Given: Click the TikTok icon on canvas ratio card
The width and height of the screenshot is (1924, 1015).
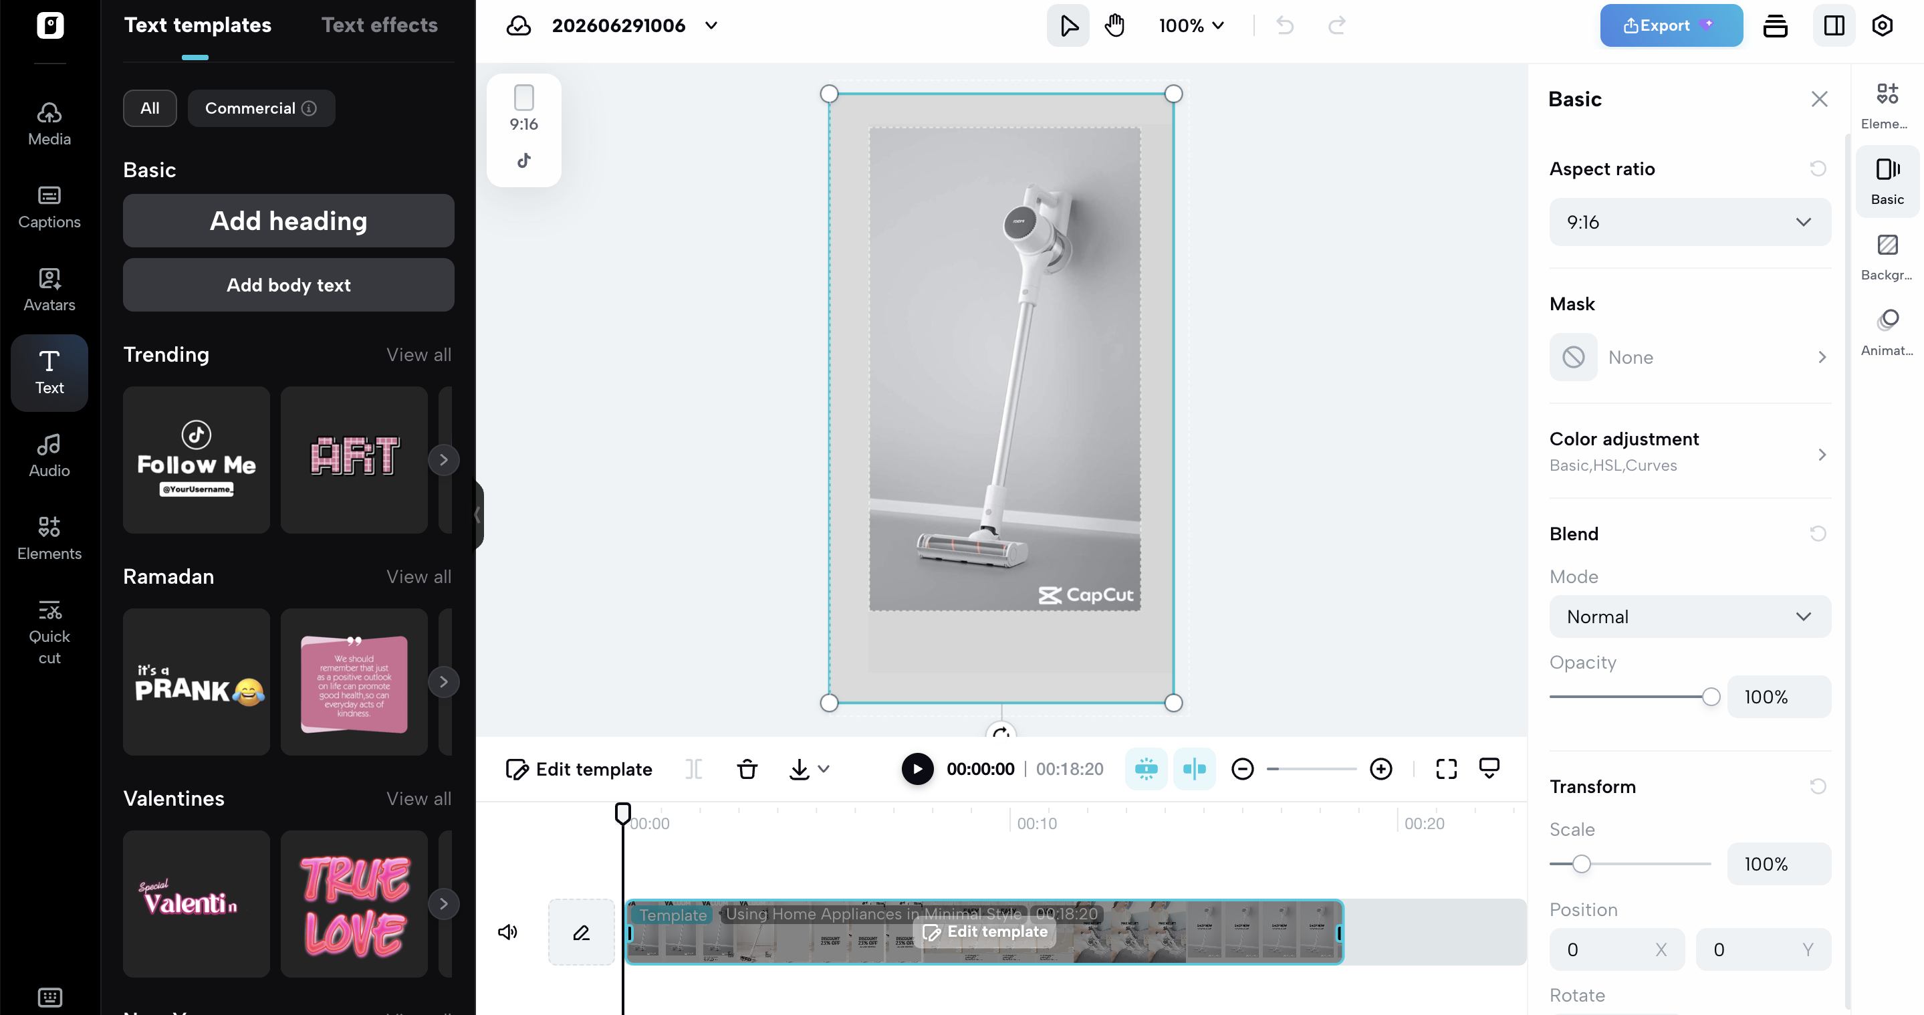Looking at the screenshot, I should tap(523, 160).
